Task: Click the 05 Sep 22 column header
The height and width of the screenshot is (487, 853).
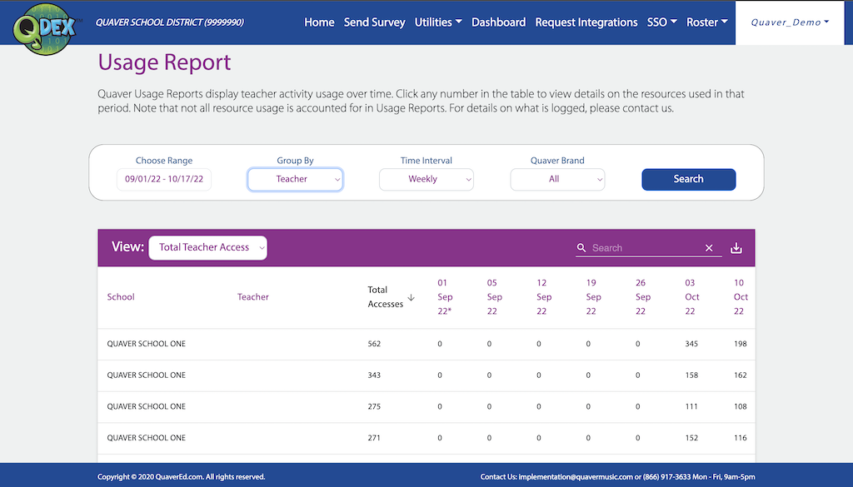Action: coord(494,296)
